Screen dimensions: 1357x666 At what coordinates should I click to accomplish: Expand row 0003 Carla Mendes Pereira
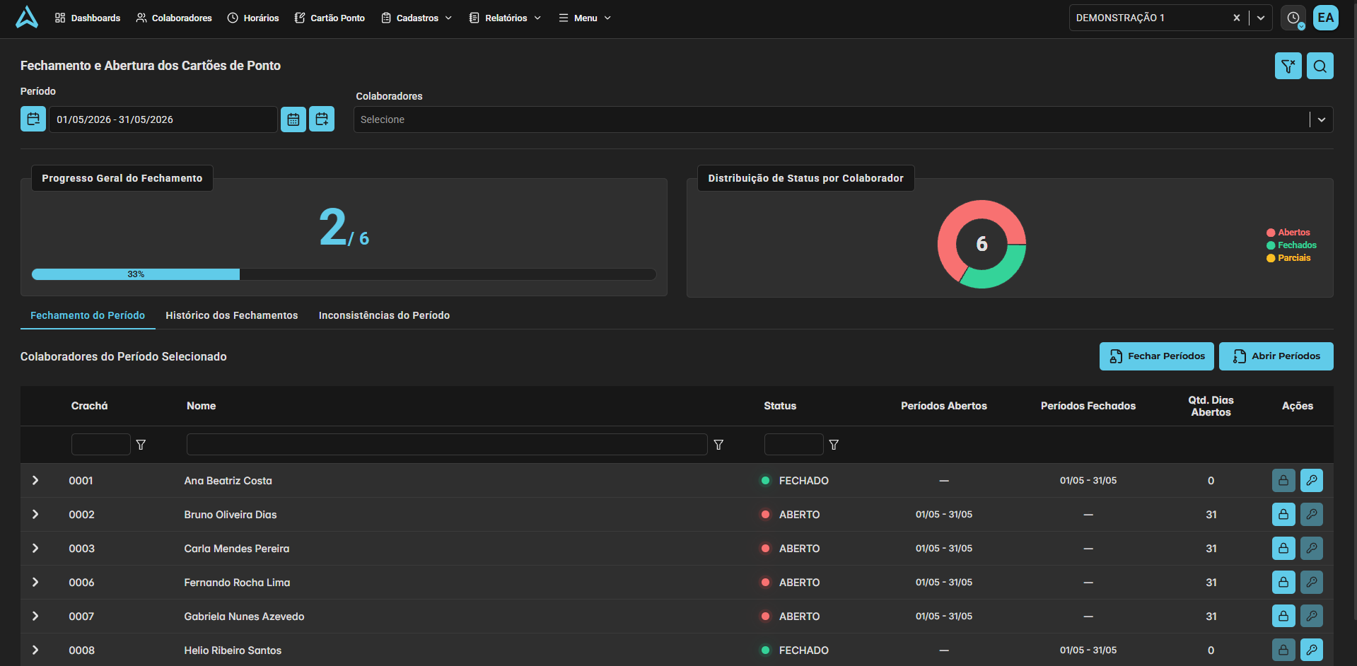pyautogui.click(x=35, y=548)
